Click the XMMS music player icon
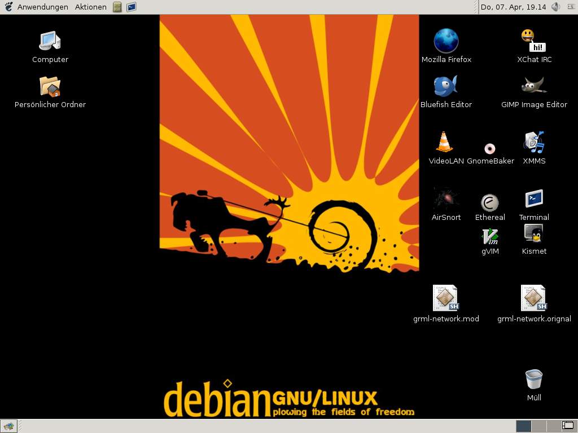This screenshot has width=578, height=433. click(x=534, y=142)
